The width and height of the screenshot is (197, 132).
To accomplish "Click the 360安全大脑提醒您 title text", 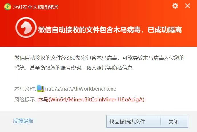I will (36, 7).
